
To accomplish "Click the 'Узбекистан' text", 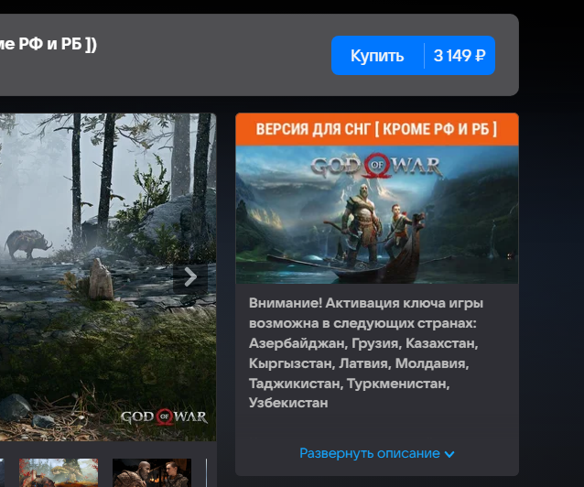I will point(288,403).
